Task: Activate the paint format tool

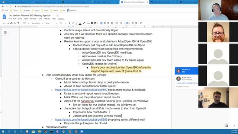Action: pyautogui.click(x=18, y=23)
